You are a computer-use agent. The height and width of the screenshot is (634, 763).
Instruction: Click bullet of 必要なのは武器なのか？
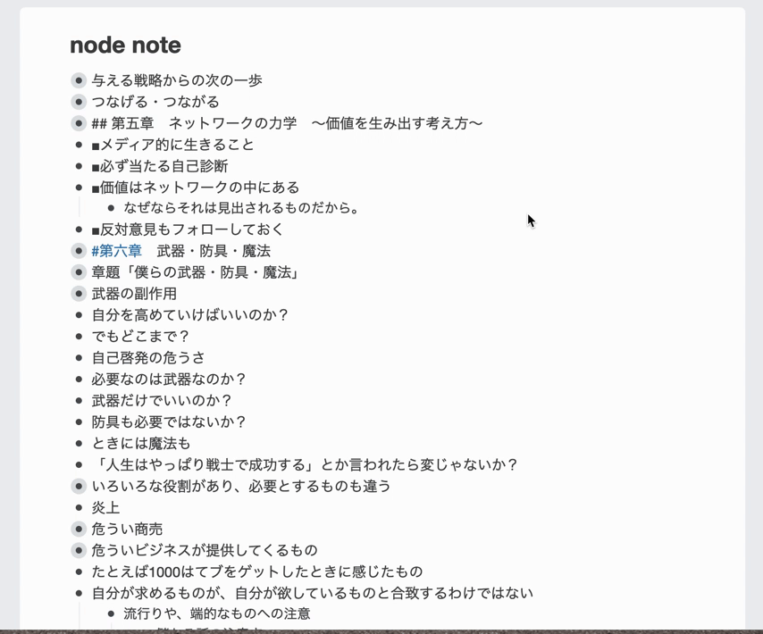pos(79,380)
